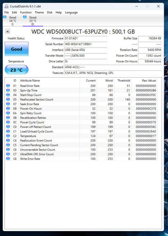Click the ID column header

click(15, 81)
